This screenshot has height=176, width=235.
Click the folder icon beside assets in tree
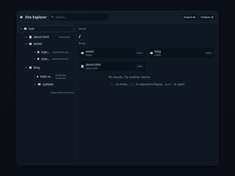(30, 44)
